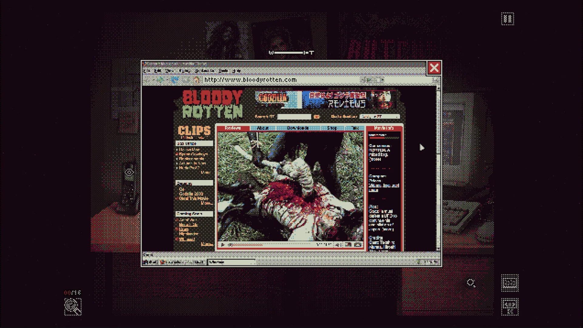The width and height of the screenshot is (583, 328).
Task: Click the lowest HUD icon at bottom right
Action: point(510,307)
